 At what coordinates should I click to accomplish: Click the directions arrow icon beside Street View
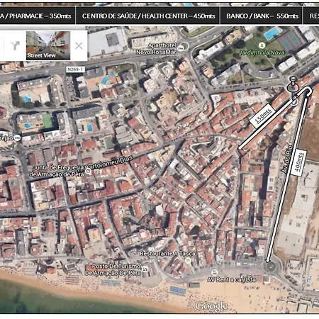click(x=15, y=45)
